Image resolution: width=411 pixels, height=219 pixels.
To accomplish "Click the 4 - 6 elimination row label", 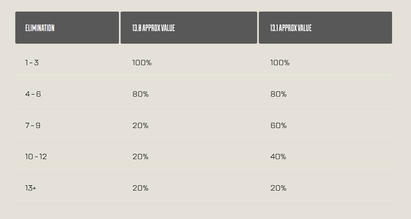I will point(33,94).
